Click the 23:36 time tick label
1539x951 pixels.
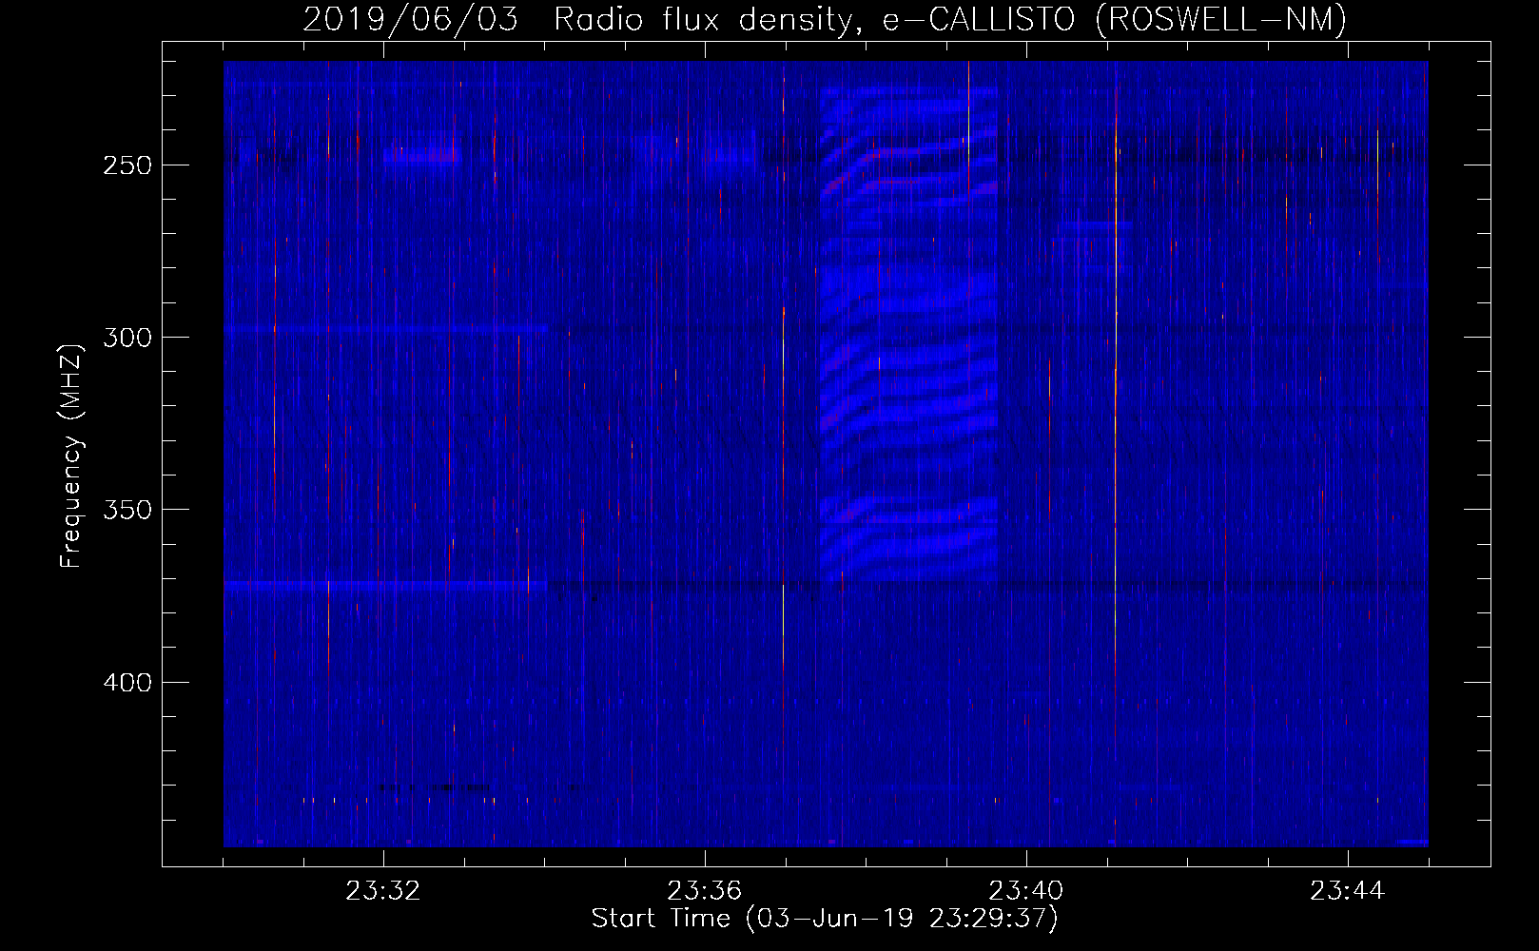705,891
